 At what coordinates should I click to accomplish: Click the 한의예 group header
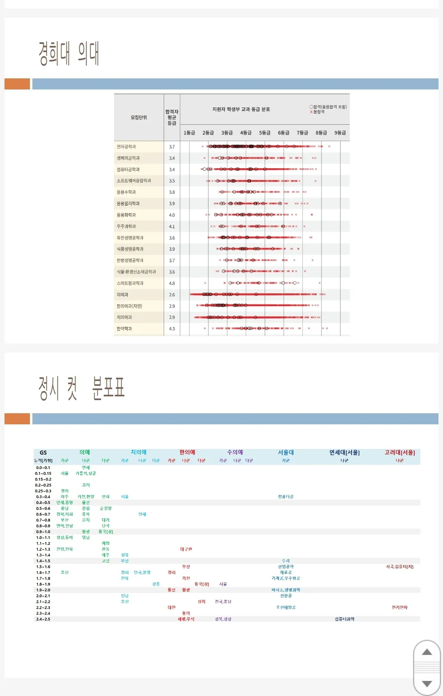coord(187,452)
